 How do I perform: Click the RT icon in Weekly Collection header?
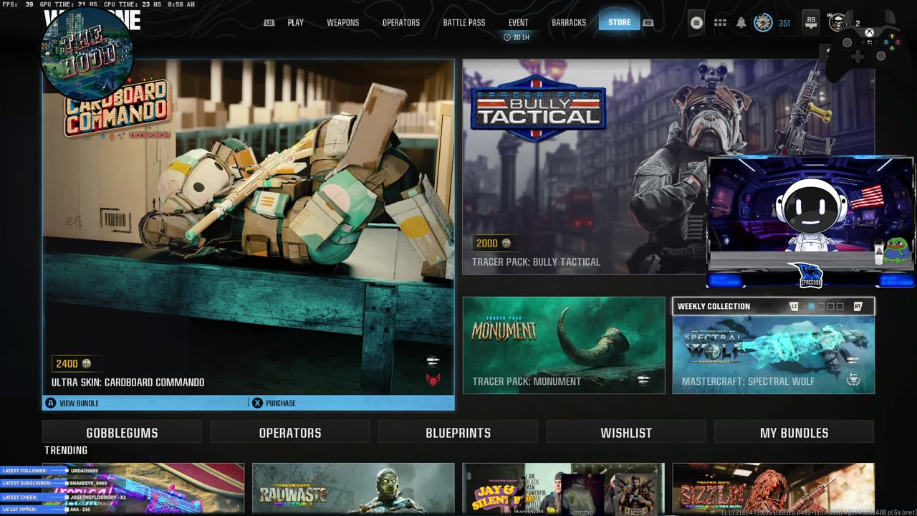[858, 306]
